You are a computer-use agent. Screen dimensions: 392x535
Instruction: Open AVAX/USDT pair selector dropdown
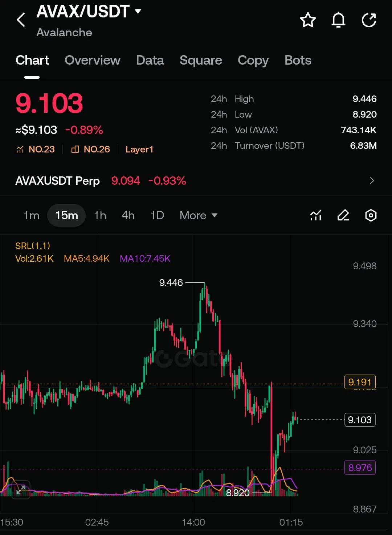[138, 11]
